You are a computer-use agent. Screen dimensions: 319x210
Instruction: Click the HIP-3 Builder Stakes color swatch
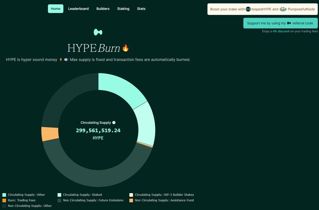coord(131,195)
